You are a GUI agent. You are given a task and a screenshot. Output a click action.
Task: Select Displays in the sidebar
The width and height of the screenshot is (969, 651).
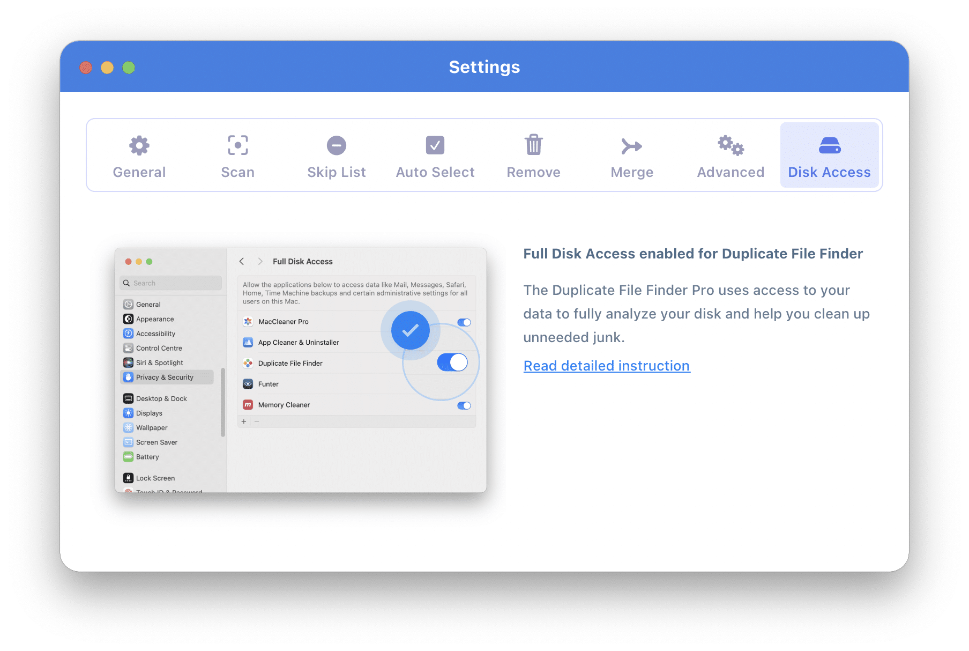click(167, 413)
